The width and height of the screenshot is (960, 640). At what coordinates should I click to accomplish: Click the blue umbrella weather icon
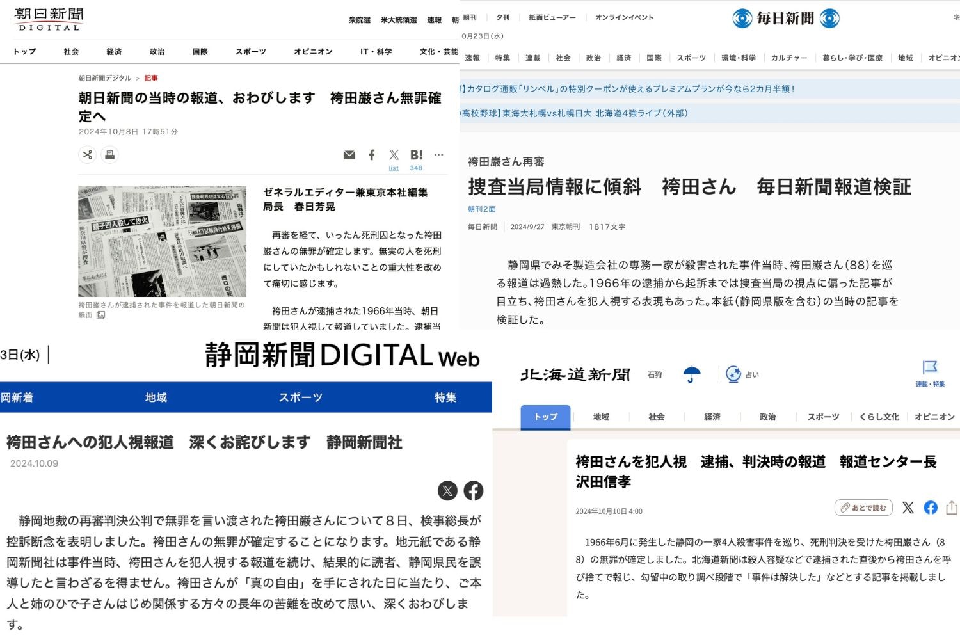691,374
